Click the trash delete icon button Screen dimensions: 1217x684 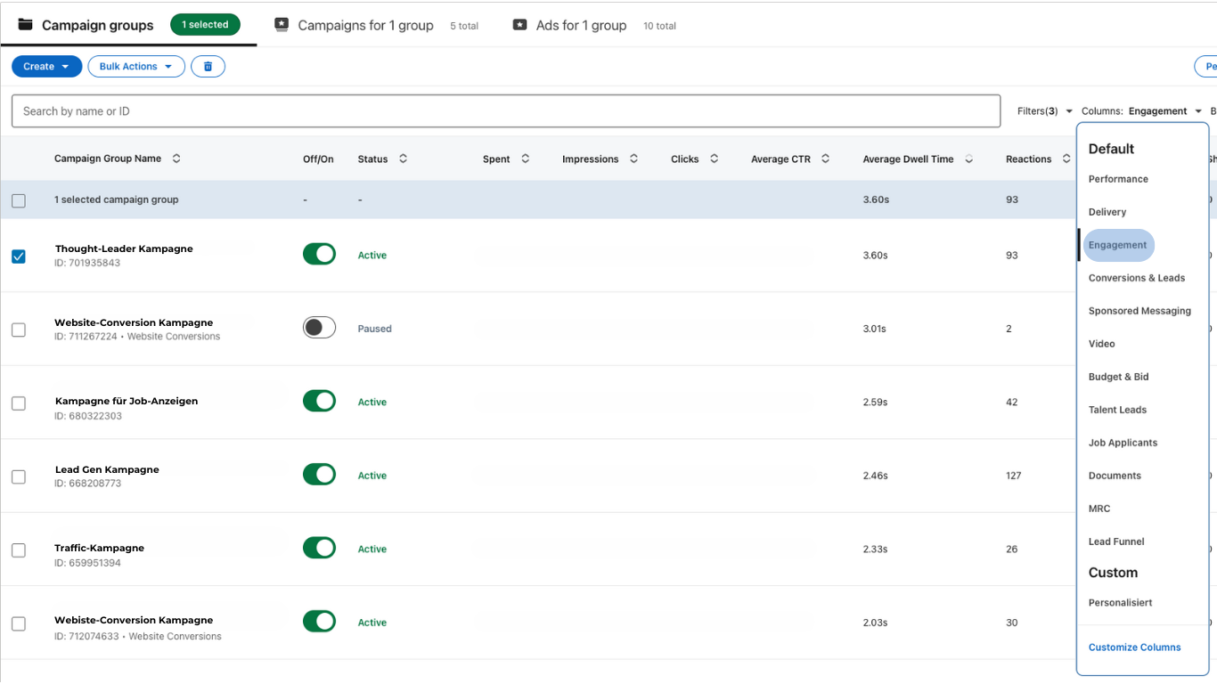(x=208, y=67)
